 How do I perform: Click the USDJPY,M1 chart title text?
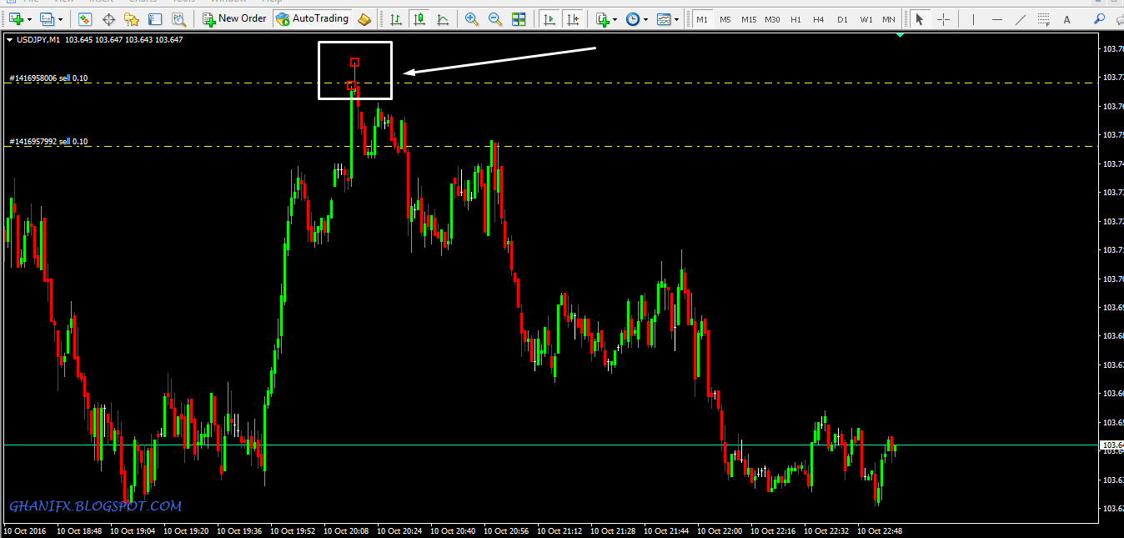(x=37, y=39)
